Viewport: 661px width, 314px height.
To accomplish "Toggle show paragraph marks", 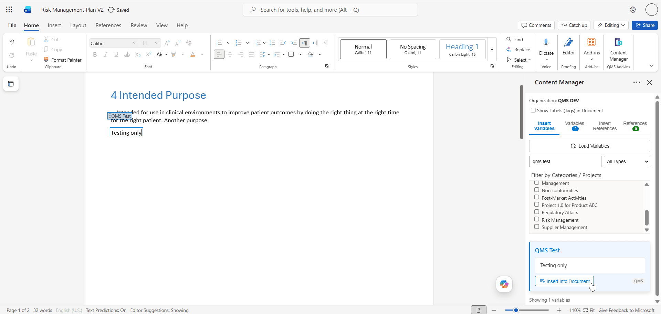I will pyautogui.click(x=326, y=43).
